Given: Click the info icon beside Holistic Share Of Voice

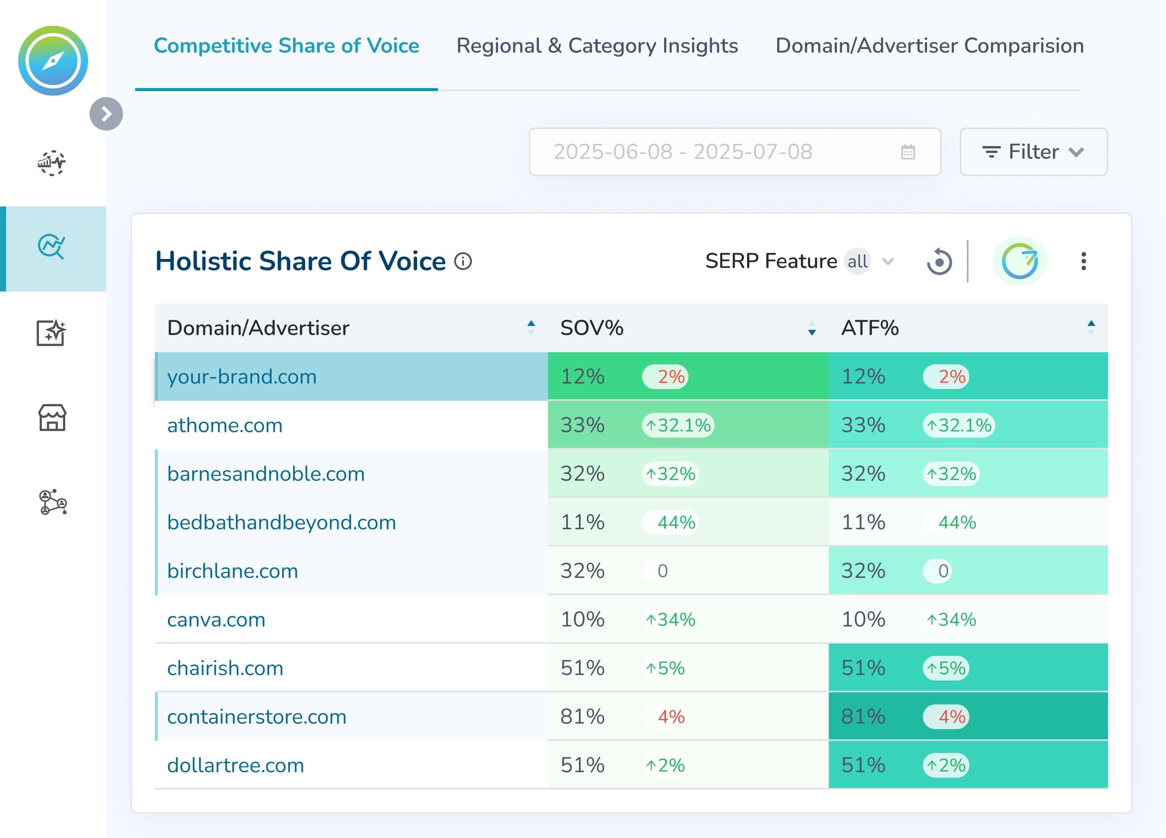Looking at the screenshot, I should pyautogui.click(x=463, y=261).
